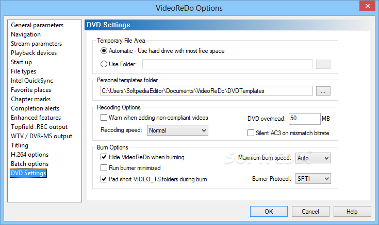The image size is (379, 225).
Task: Toggle Pad short VIDEO_TS folders checkbox
Action: [104, 179]
